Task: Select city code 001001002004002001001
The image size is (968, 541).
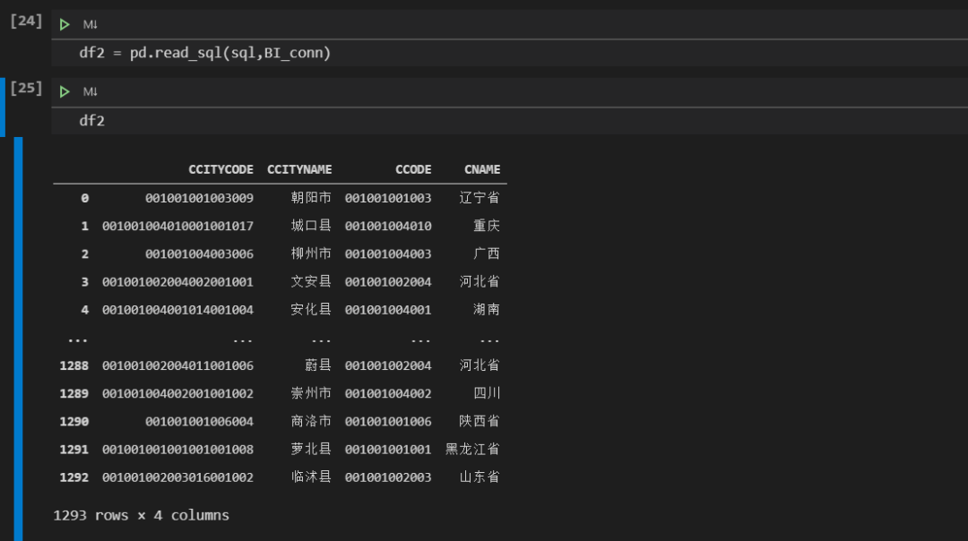Action: (177, 282)
